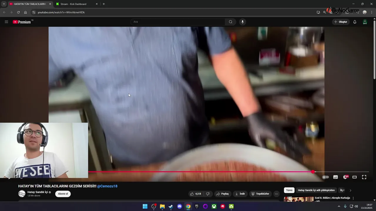
Task: Open the Xbox app from the taskbar
Action: 214,206
